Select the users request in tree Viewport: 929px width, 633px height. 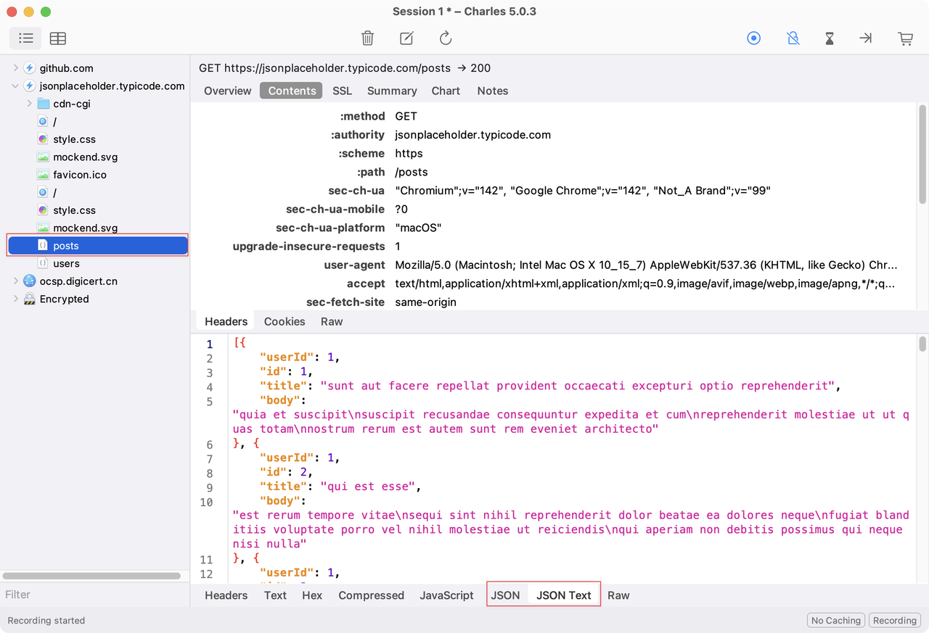(x=66, y=264)
